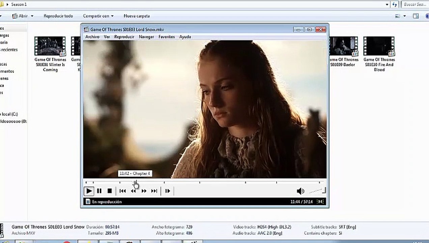
Task: Click the breadcrumb arrow before Season 1
Action: coord(7,4)
